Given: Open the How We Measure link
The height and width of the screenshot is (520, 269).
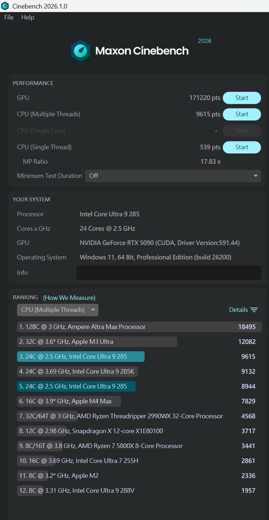Looking at the screenshot, I should click(69, 298).
